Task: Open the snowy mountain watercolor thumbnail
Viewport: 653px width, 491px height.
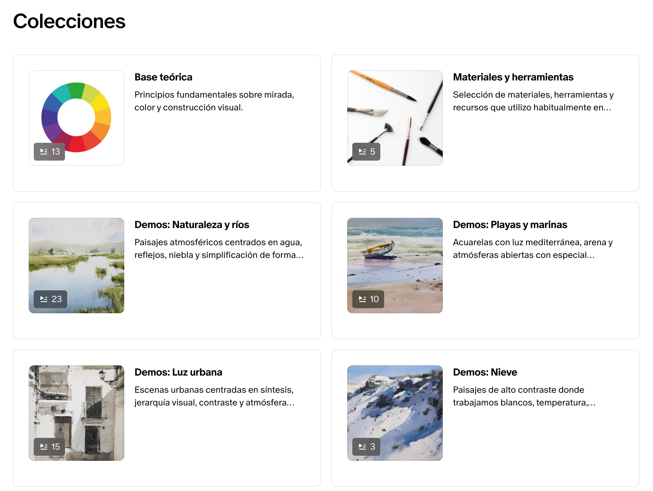Action: (x=395, y=413)
